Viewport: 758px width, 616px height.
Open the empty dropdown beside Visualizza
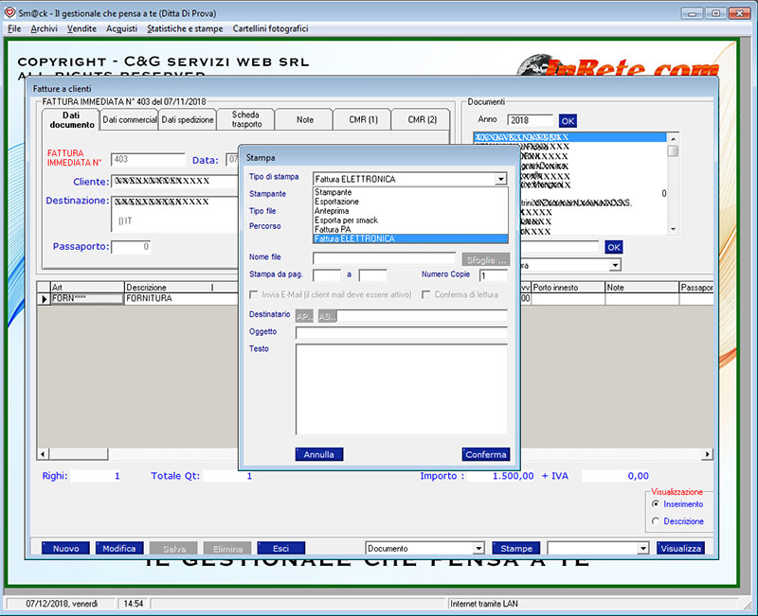pos(642,549)
